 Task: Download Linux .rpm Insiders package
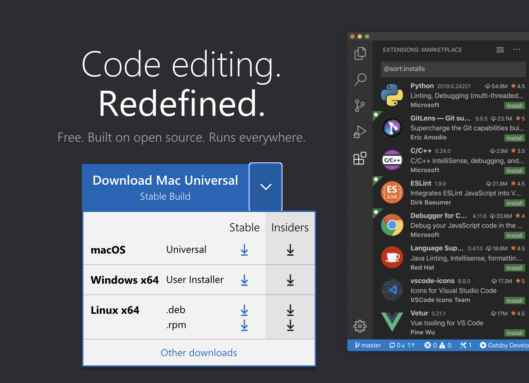[290, 325]
